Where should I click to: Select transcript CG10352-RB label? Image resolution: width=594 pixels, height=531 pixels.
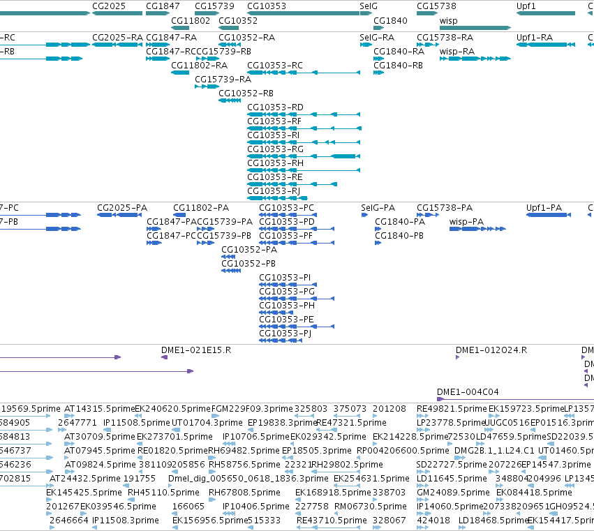(x=246, y=94)
